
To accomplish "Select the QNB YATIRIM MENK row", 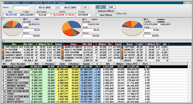I will (95, 91).
